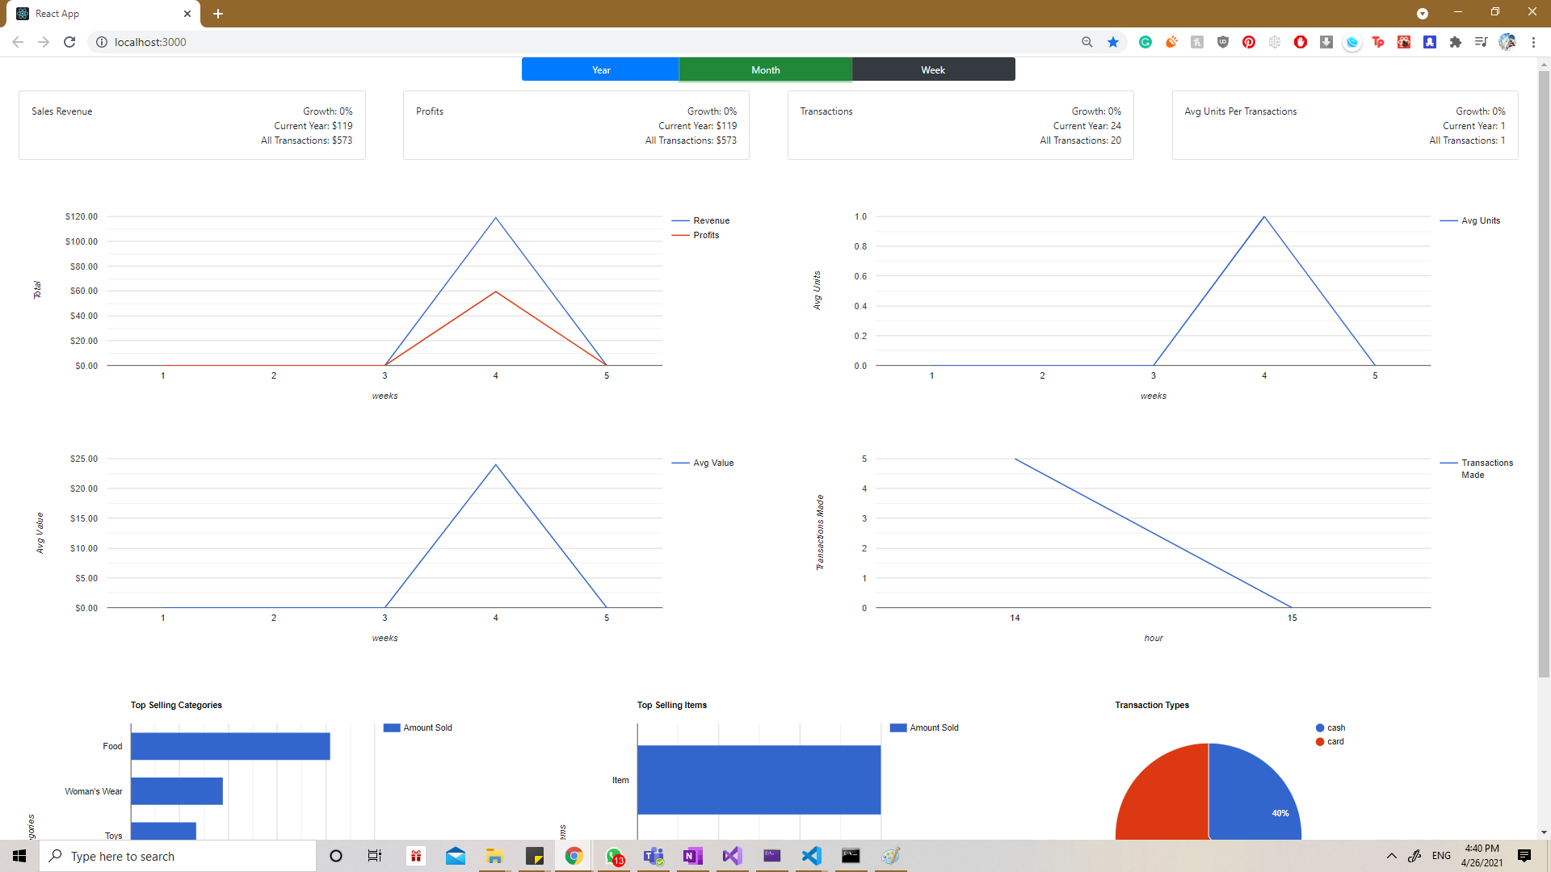Open OneNote from the taskbar
This screenshot has height=872, width=1551.
pos(692,856)
